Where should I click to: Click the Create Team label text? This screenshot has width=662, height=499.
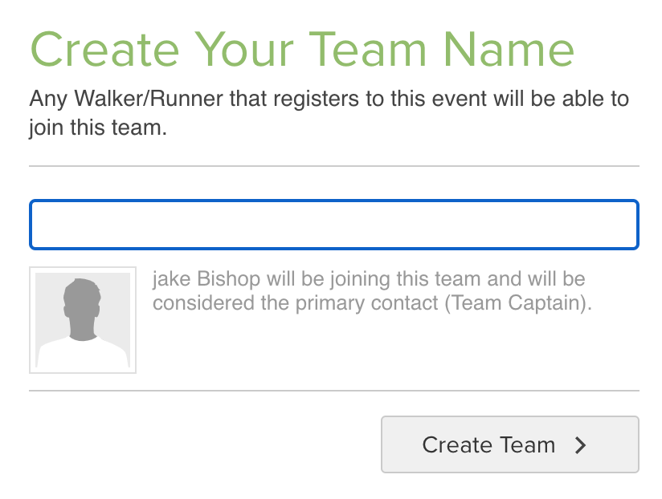coord(488,445)
